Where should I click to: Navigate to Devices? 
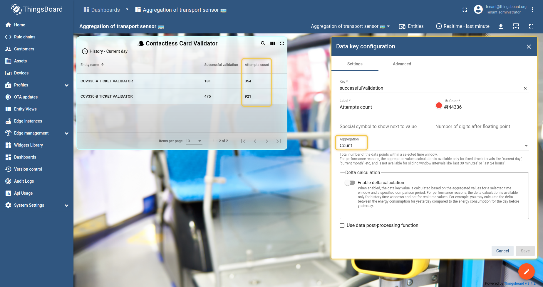click(x=37, y=73)
